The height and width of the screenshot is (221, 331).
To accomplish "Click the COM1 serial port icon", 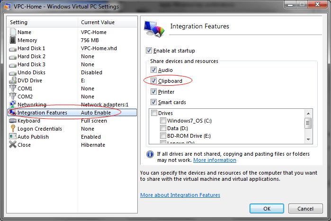I will point(13,88).
